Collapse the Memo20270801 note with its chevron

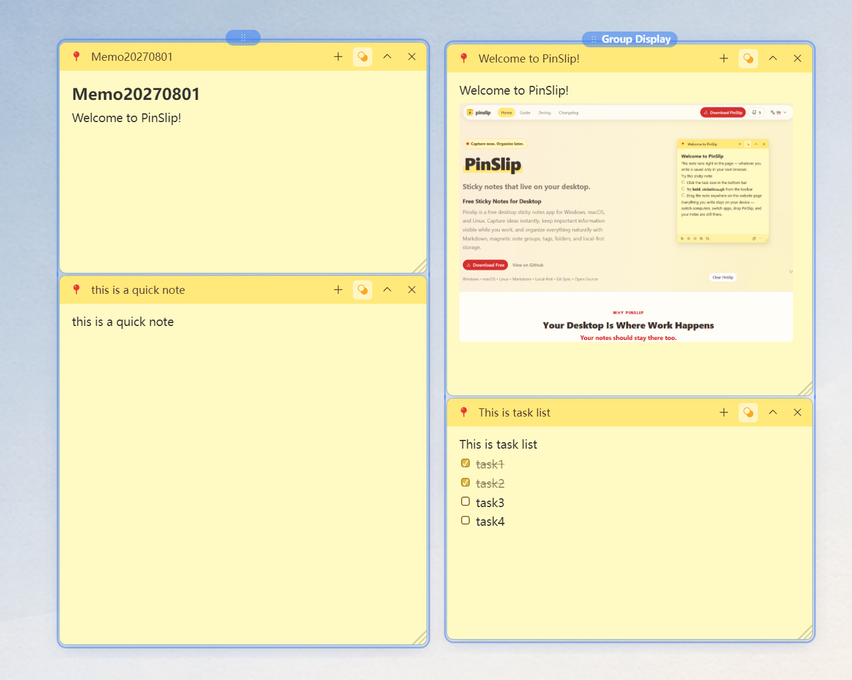(387, 57)
